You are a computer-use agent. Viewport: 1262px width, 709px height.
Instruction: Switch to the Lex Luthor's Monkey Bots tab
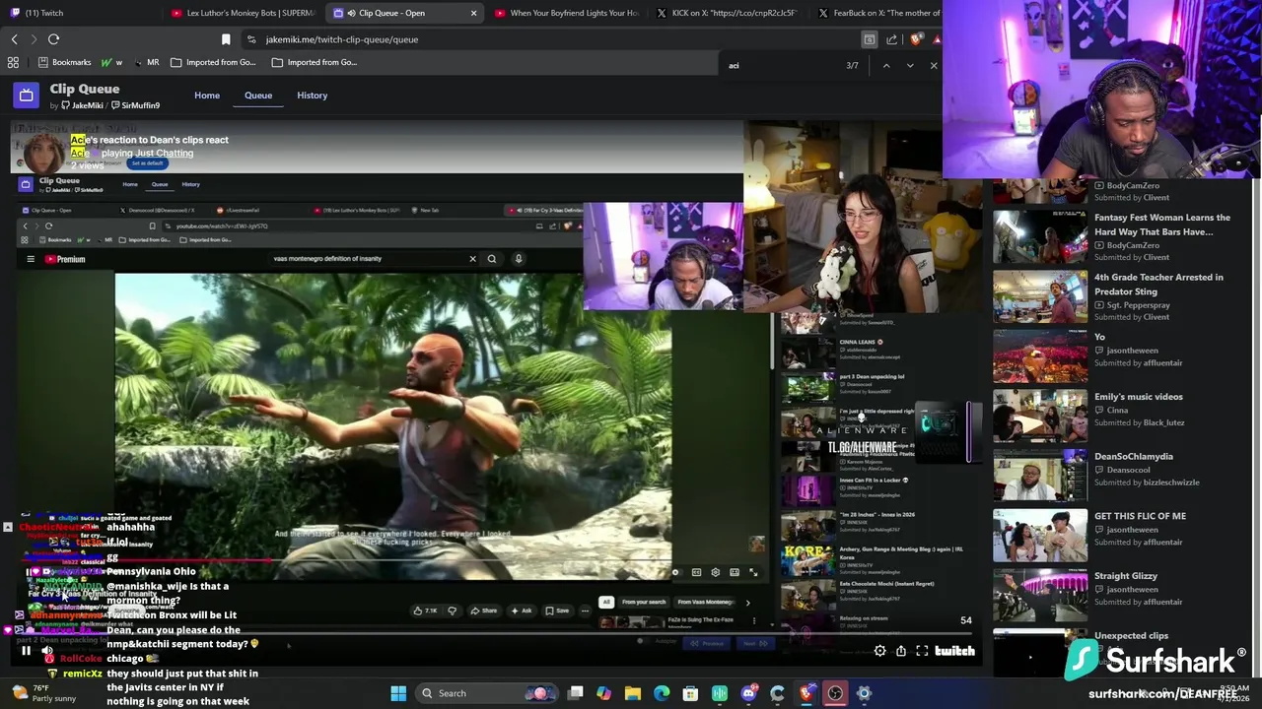242,13
